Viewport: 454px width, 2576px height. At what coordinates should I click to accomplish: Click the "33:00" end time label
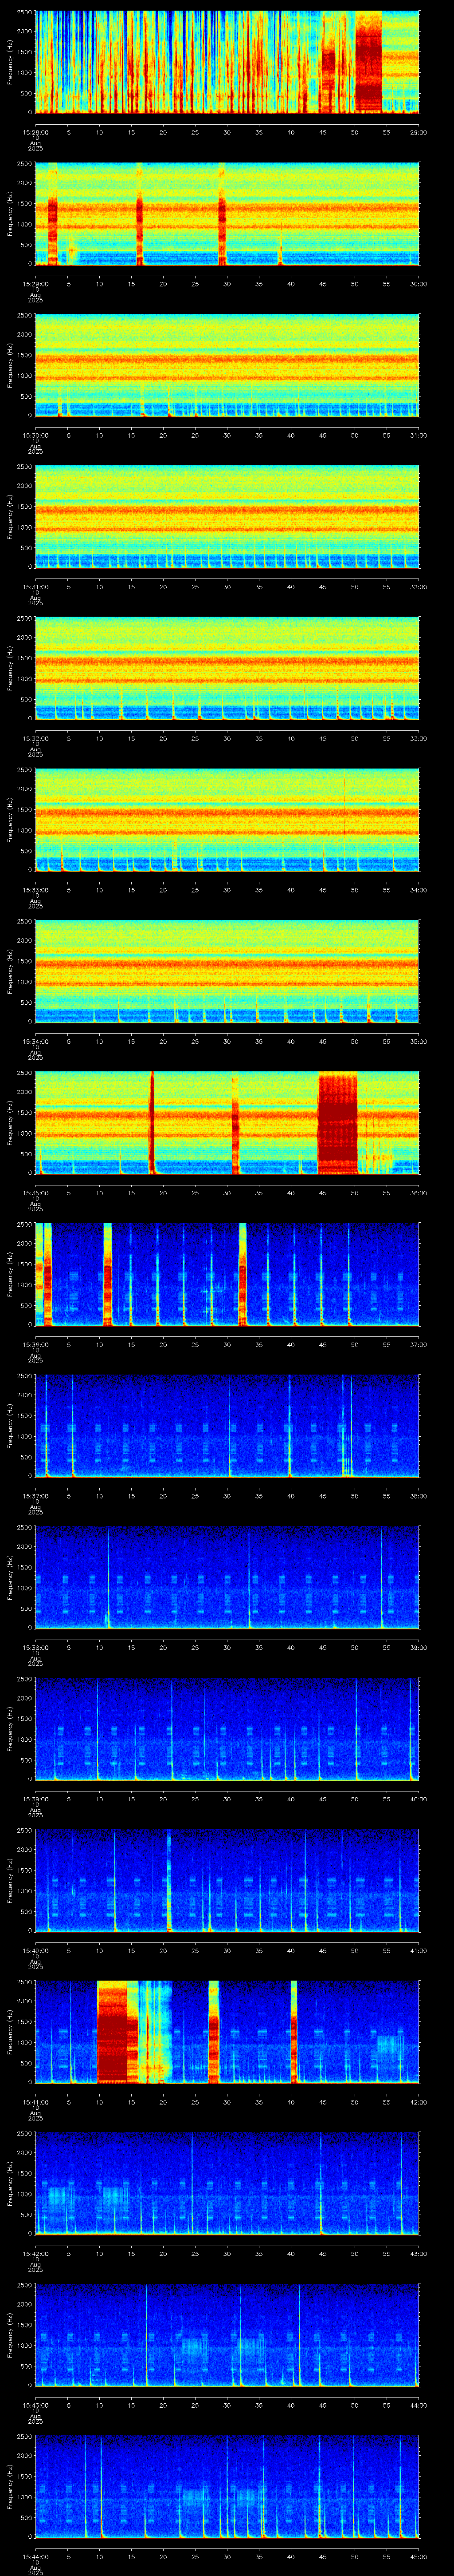[419, 738]
